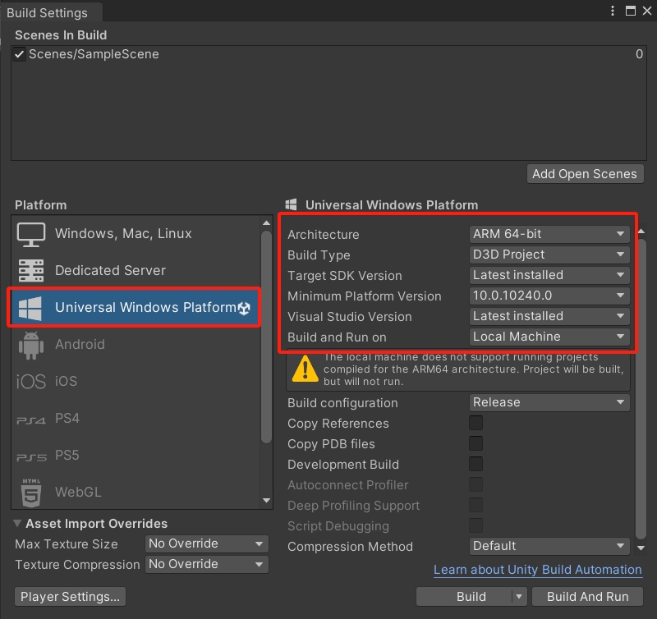
Task: Choose the PS5 platform icon
Action: (30, 456)
